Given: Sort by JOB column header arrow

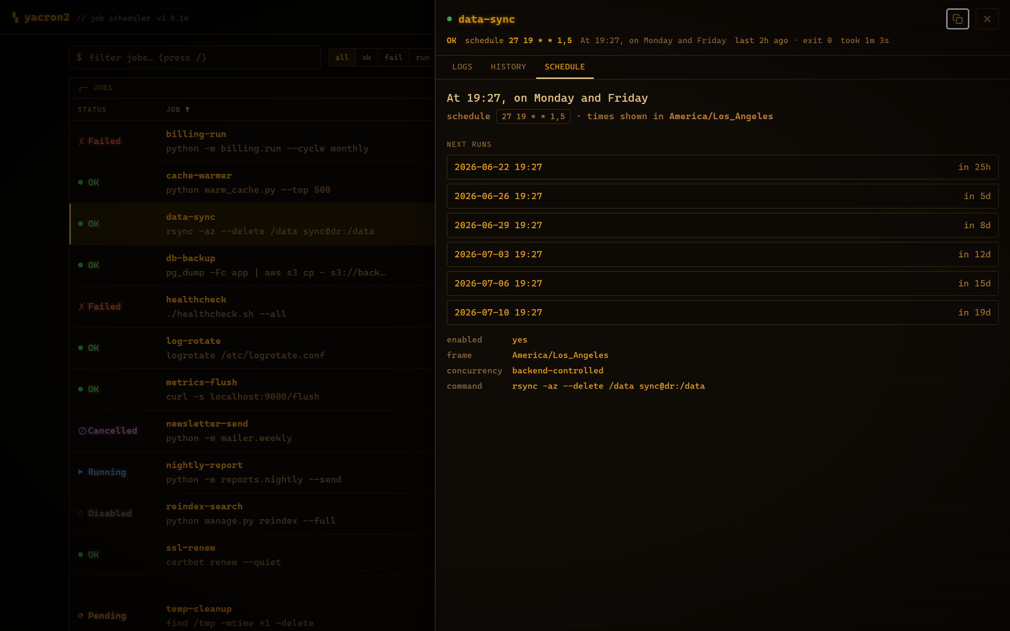Looking at the screenshot, I should 187,109.
